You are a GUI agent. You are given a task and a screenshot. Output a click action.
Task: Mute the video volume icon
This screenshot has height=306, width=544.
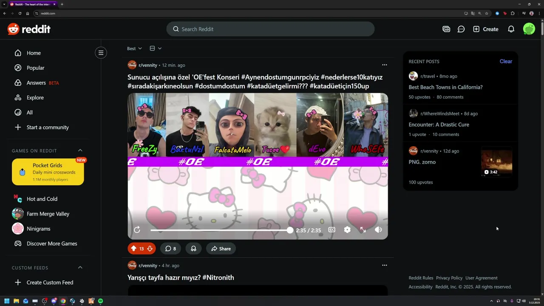[378, 230]
